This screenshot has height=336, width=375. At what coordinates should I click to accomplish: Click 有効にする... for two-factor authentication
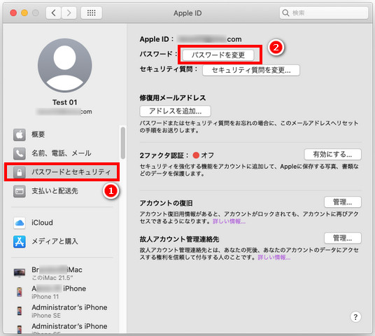[332, 155]
